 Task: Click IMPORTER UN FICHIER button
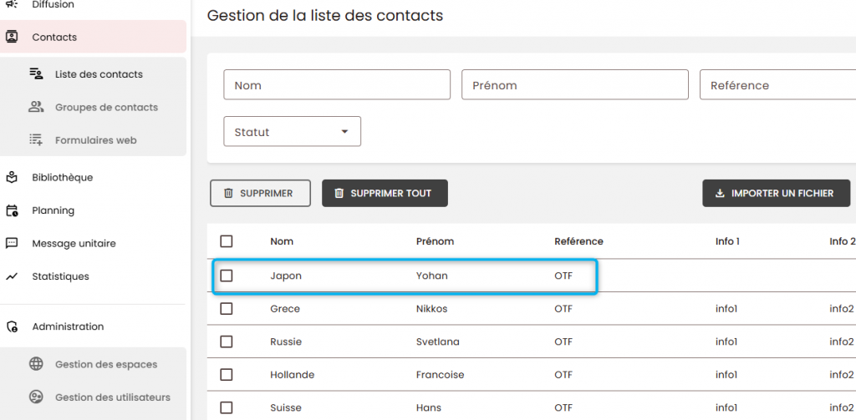pos(777,194)
